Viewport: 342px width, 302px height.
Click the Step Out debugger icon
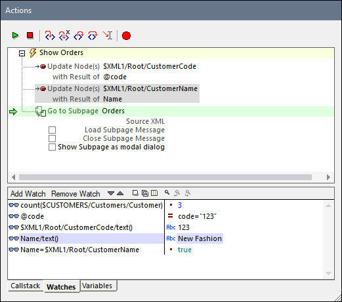click(x=79, y=35)
